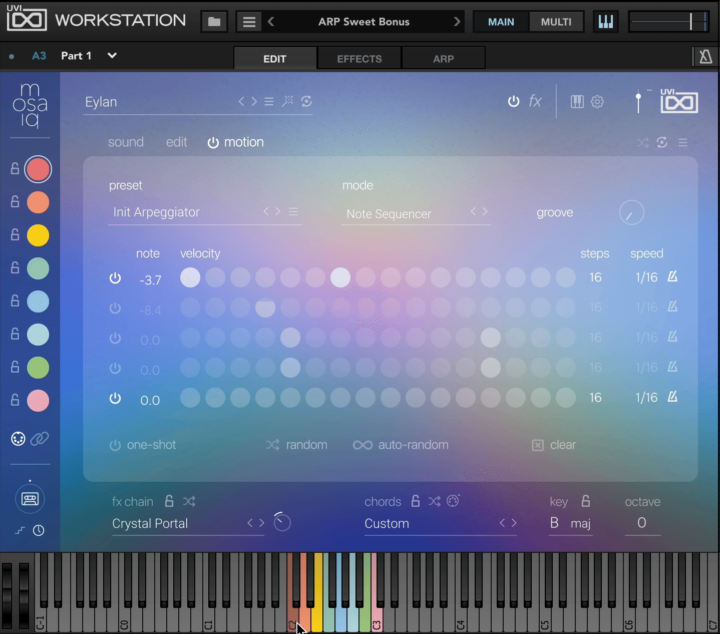Toggle power for the -3.7 note row
This screenshot has height=634, width=720.
coord(115,278)
